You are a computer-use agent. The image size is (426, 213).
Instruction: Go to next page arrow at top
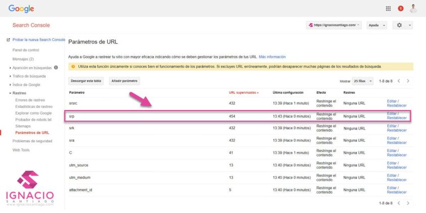(x=408, y=81)
